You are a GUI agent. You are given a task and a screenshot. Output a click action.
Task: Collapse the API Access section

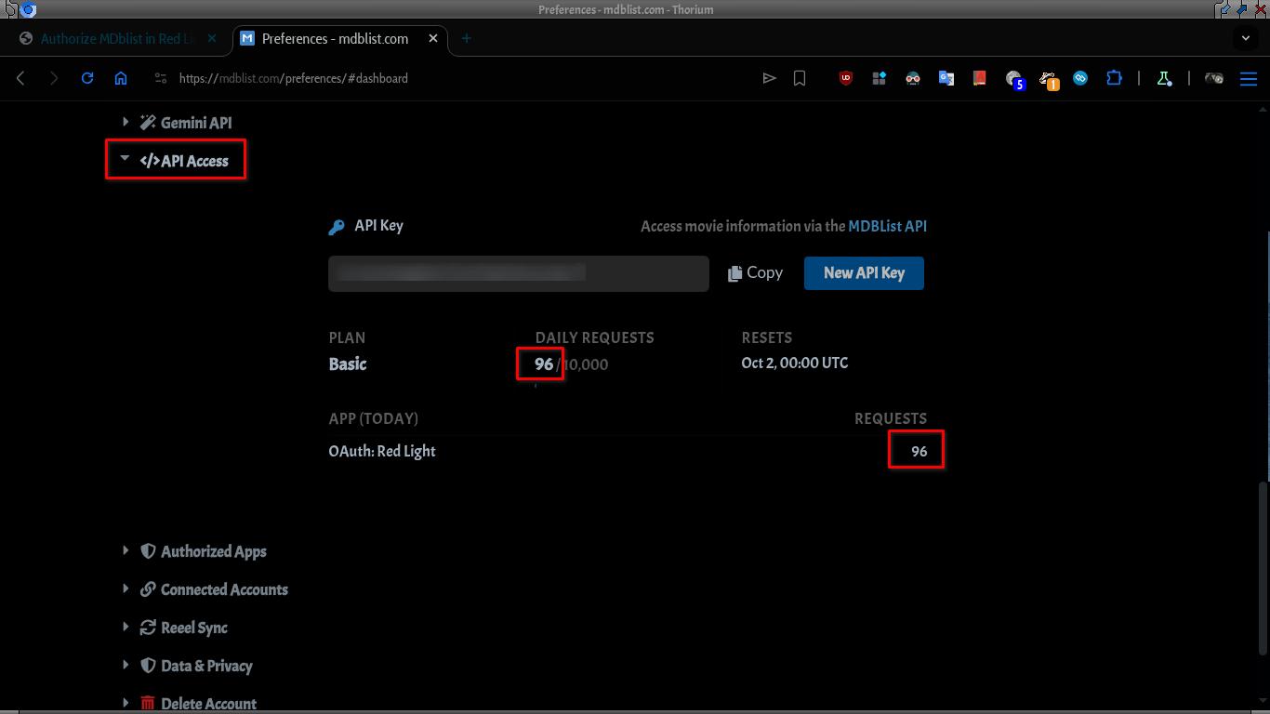pos(183,161)
